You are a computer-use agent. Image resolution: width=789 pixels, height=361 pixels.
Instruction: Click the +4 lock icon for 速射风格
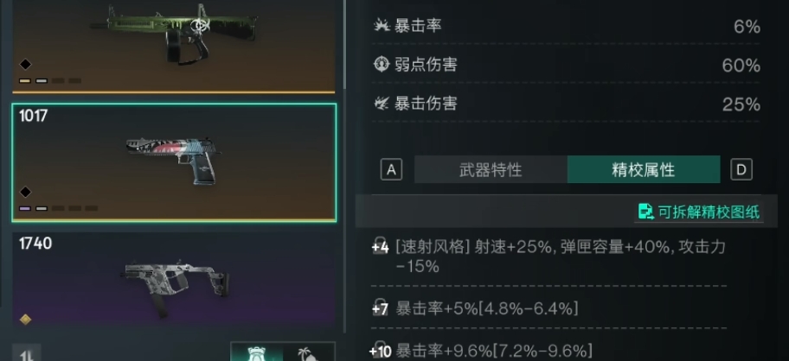pyautogui.click(x=380, y=247)
